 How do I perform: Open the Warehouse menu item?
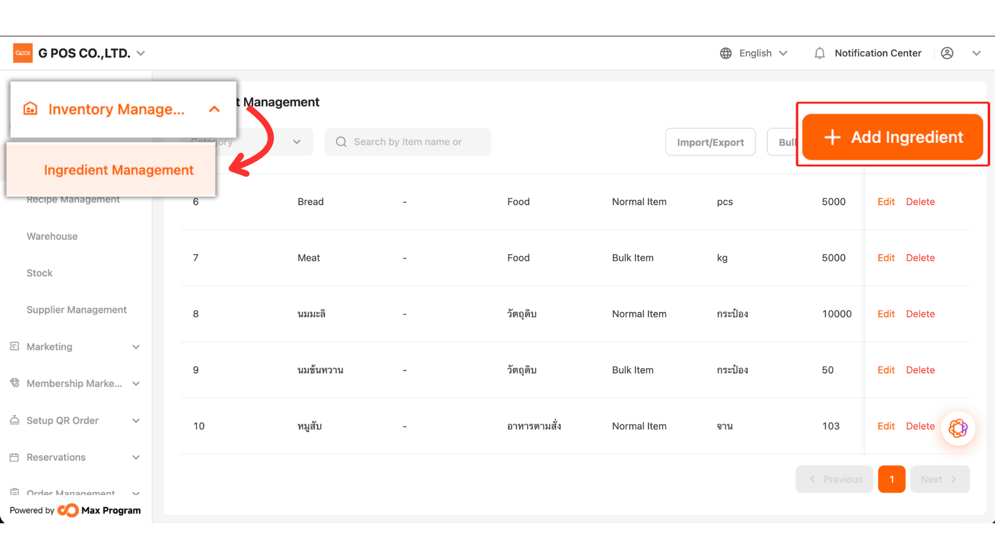(x=52, y=236)
